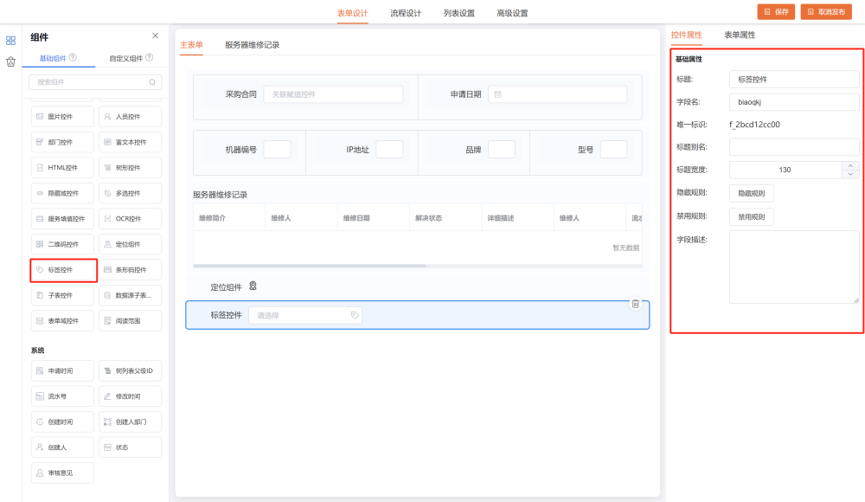Click the 隐藏规则 button
The width and height of the screenshot is (865, 502).
pyautogui.click(x=751, y=193)
